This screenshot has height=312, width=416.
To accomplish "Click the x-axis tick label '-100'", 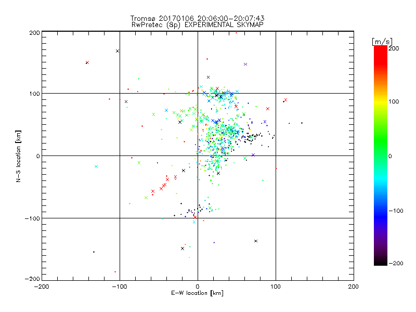I will tap(120, 287).
